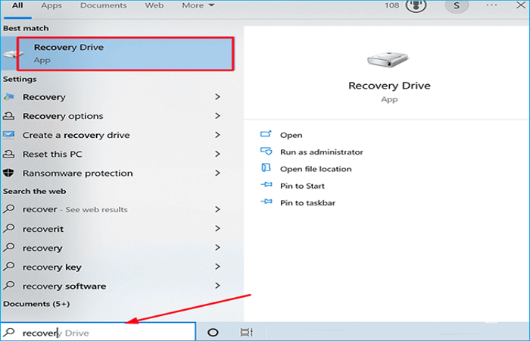Expand the Recovery result chevron
This screenshot has width=530, height=341.
(218, 97)
